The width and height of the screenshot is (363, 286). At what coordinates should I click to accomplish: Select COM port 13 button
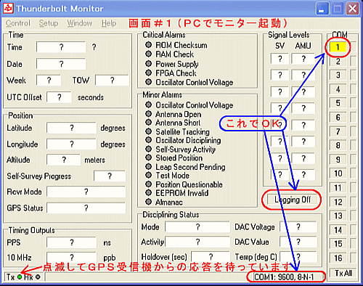coord(338,216)
